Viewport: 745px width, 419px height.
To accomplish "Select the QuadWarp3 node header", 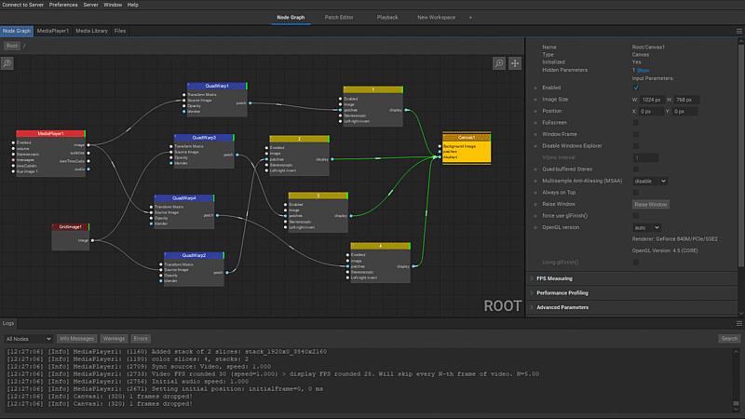I will coord(204,138).
